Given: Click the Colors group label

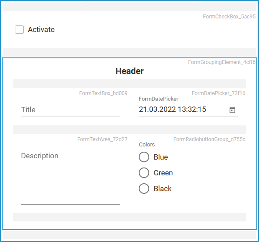Looking at the screenshot, I should coord(147,145).
